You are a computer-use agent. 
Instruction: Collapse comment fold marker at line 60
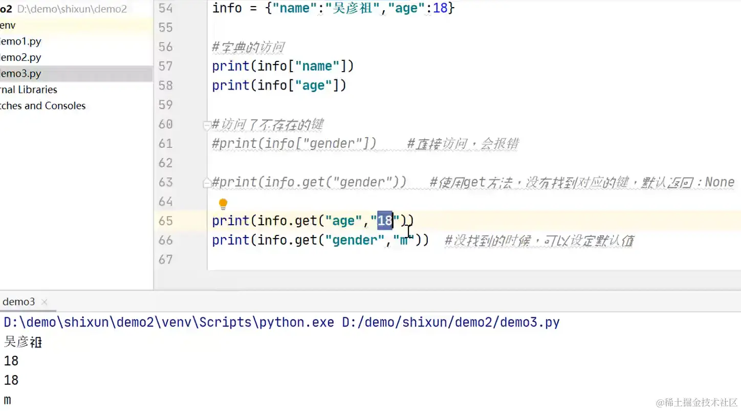click(207, 124)
